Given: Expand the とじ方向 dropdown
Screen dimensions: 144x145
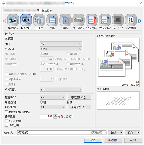Looking at the screenshot, I should (x=61, y=49).
